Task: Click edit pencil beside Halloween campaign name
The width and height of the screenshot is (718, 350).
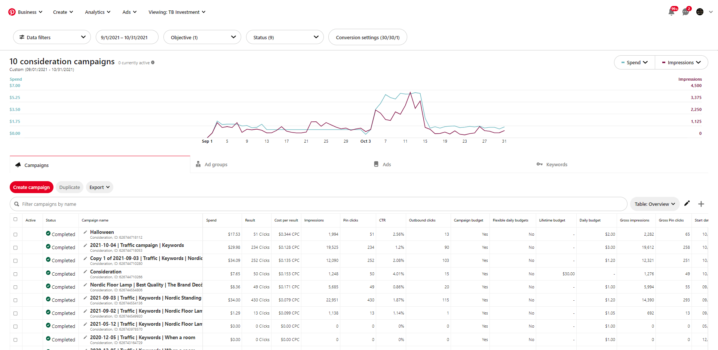Action: (x=85, y=232)
